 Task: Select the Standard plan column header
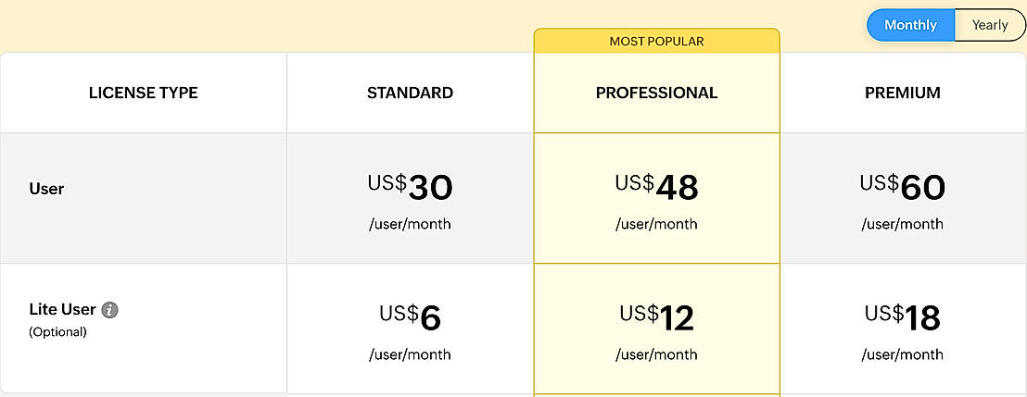pyautogui.click(x=410, y=93)
